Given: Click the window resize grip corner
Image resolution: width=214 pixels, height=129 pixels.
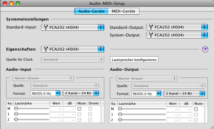Looking at the screenshot, I should coord(212,127).
